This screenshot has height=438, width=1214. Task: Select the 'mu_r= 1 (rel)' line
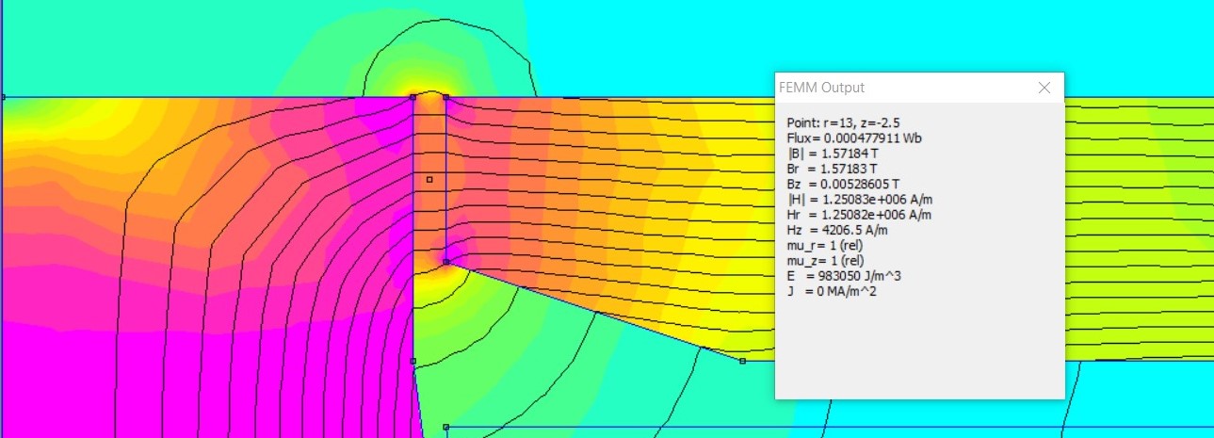pos(826,244)
